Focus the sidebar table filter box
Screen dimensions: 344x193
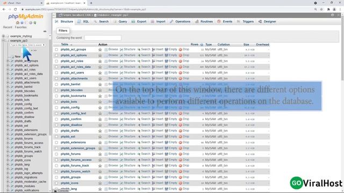coord(26,45)
